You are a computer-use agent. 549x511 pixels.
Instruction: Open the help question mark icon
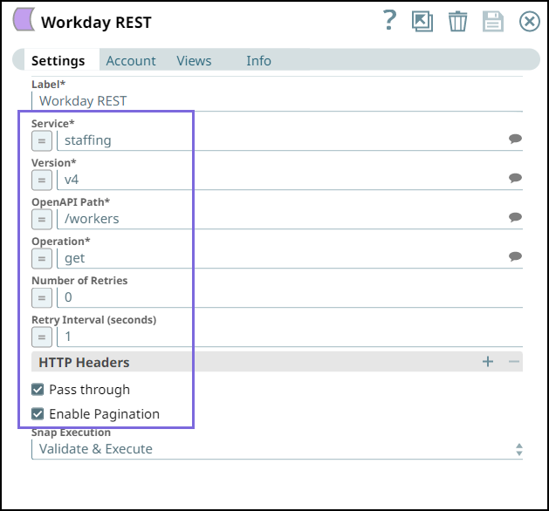(x=389, y=20)
